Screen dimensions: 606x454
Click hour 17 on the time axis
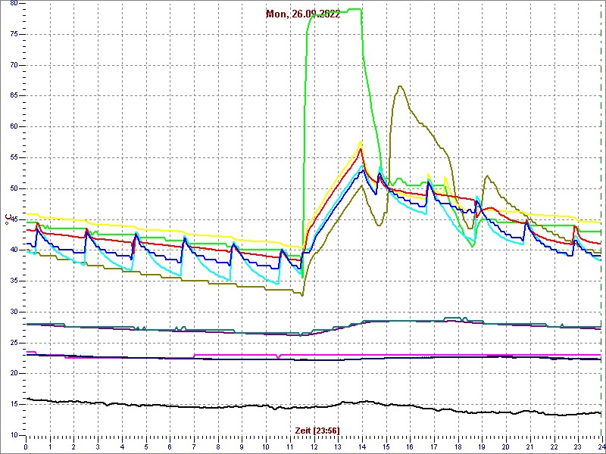point(433,446)
